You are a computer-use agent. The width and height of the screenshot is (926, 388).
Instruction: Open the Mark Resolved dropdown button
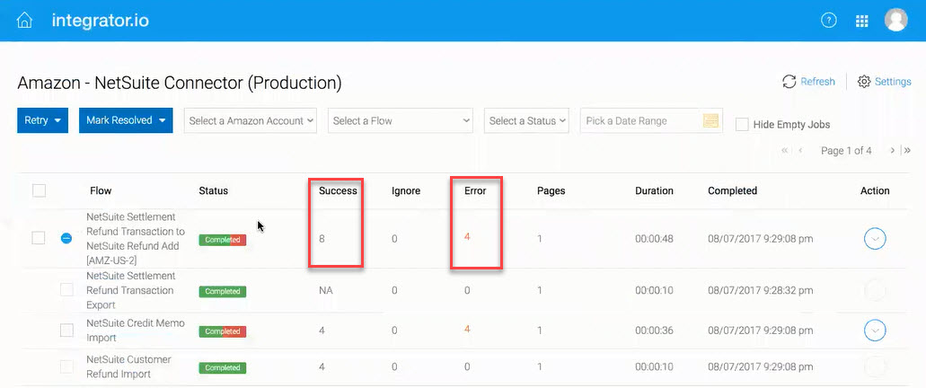pyautogui.click(x=126, y=119)
